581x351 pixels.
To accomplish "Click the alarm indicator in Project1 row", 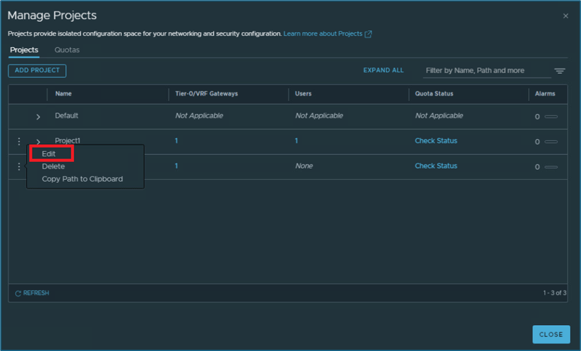I will pos(551,142).
